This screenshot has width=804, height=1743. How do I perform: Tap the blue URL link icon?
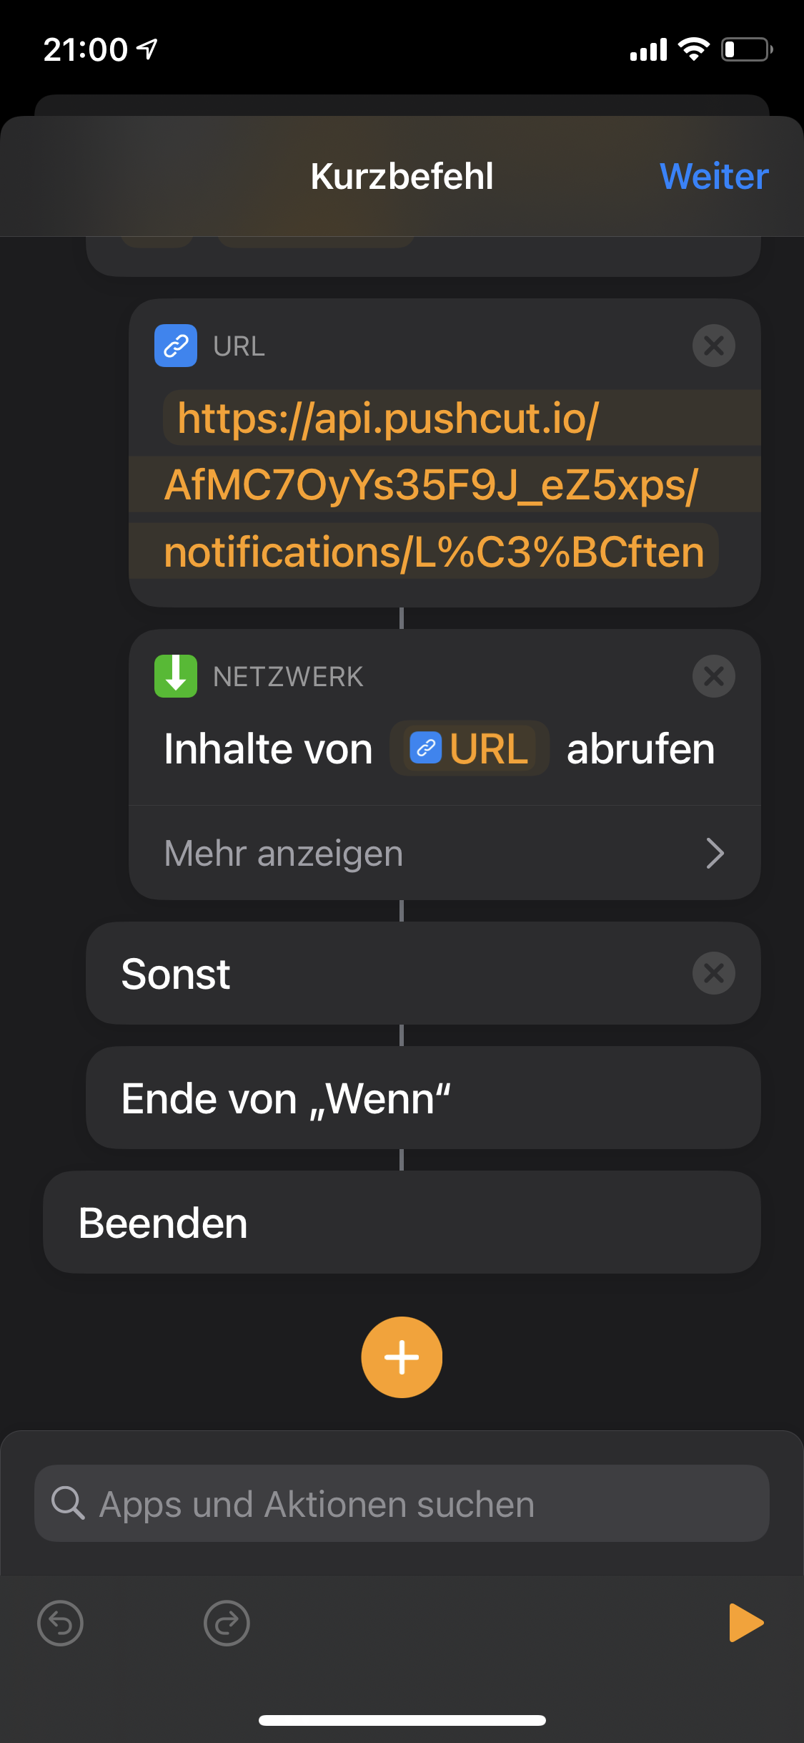(176, 346)
